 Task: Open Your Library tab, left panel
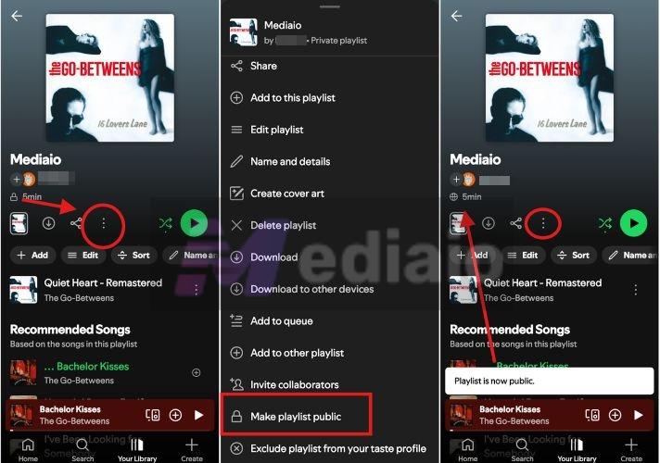coord(137,450)
